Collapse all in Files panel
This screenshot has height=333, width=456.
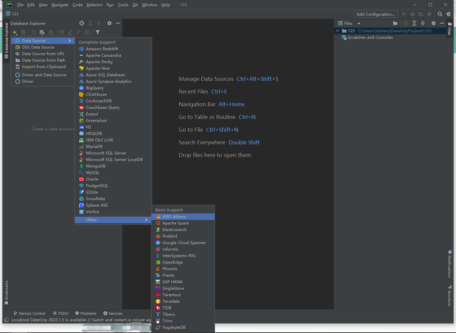click(x=423, y=23)
